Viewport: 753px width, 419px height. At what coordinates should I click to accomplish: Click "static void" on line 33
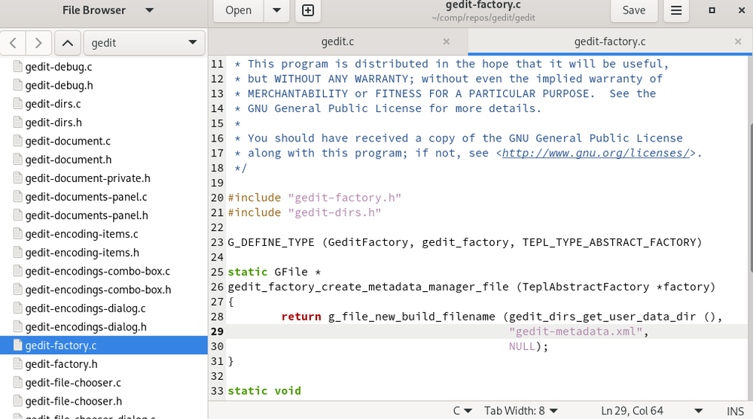264,391
